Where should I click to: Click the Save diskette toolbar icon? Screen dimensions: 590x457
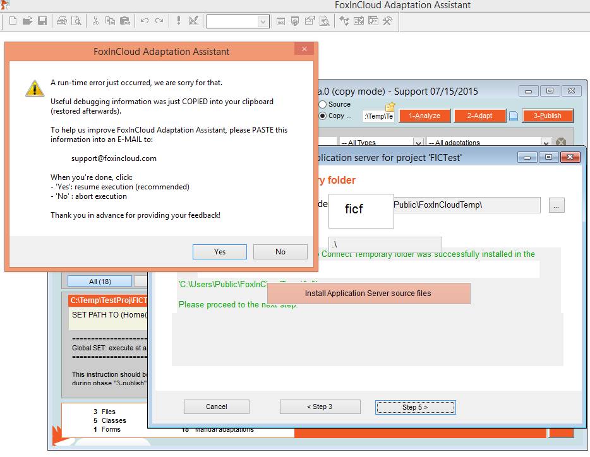(42, 21)
